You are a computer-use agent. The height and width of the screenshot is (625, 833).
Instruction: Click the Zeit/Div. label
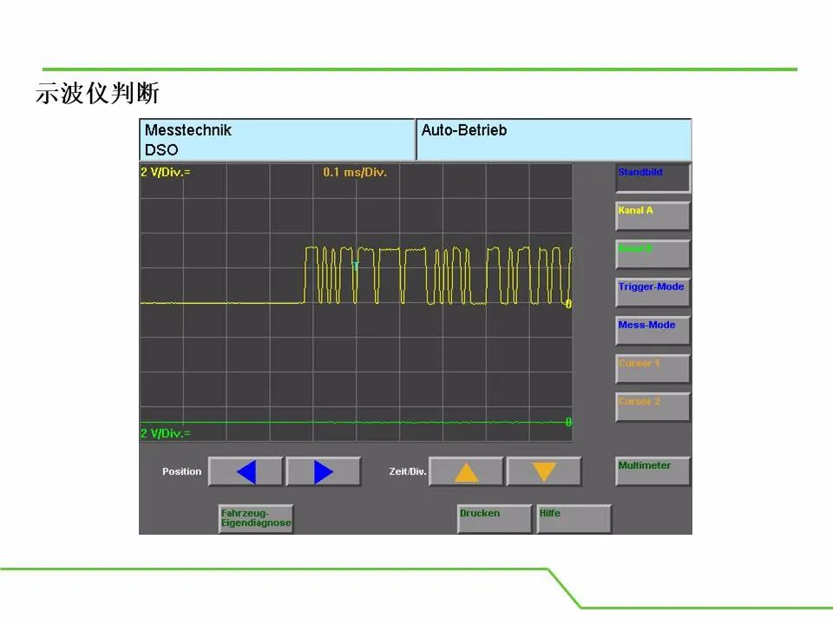408,471
